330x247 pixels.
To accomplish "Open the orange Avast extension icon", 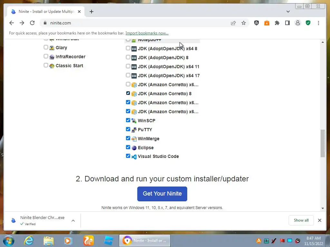I will 267,23.
